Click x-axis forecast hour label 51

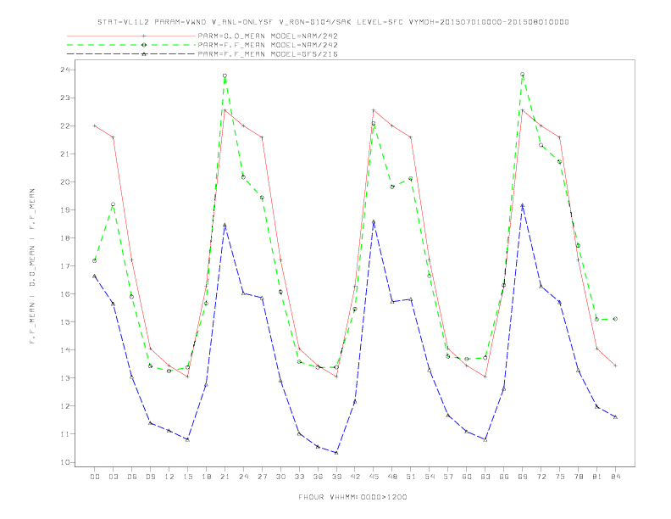(x=411, y=477)
